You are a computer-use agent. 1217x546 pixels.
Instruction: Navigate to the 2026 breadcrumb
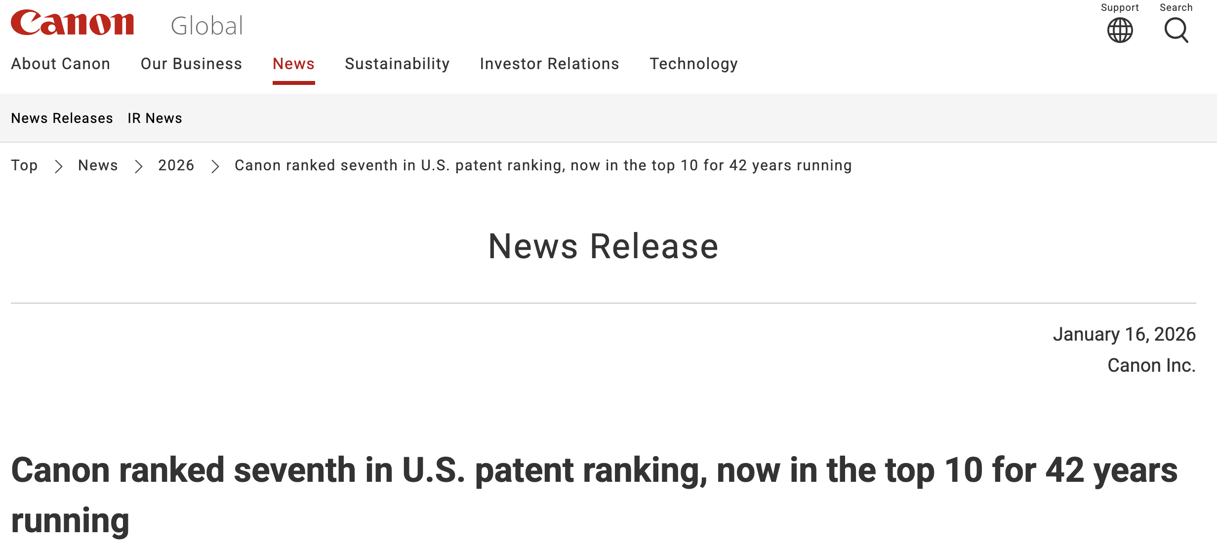(176, 165)
